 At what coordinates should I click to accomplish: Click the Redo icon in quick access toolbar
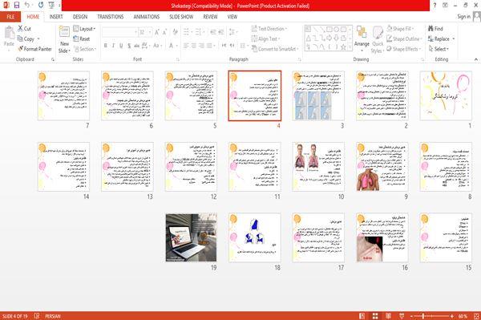click(41, 6)
